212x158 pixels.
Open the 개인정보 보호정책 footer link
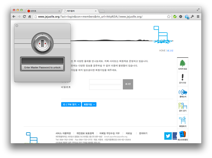click(85, 133)
